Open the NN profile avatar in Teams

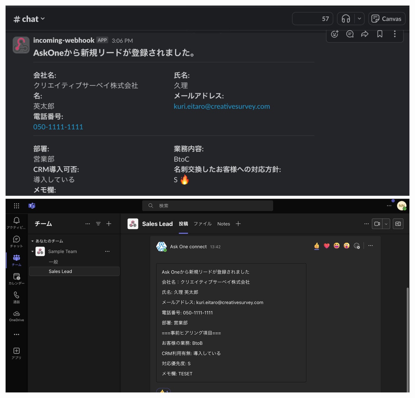point(402,206)
